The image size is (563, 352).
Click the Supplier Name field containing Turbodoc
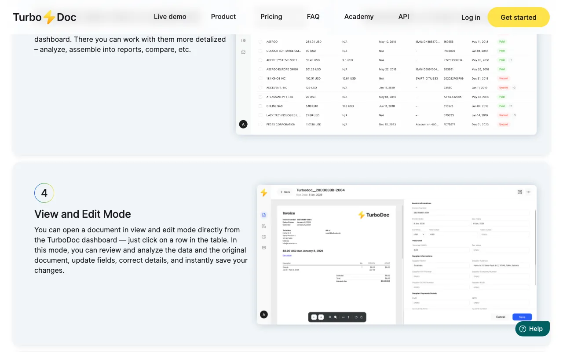(x=441, y=266)
